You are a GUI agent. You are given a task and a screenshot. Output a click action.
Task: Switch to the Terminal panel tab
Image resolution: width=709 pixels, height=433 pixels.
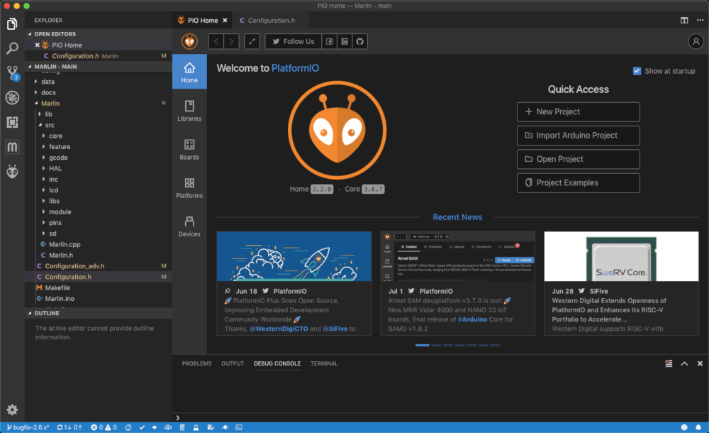click(324, 363)
